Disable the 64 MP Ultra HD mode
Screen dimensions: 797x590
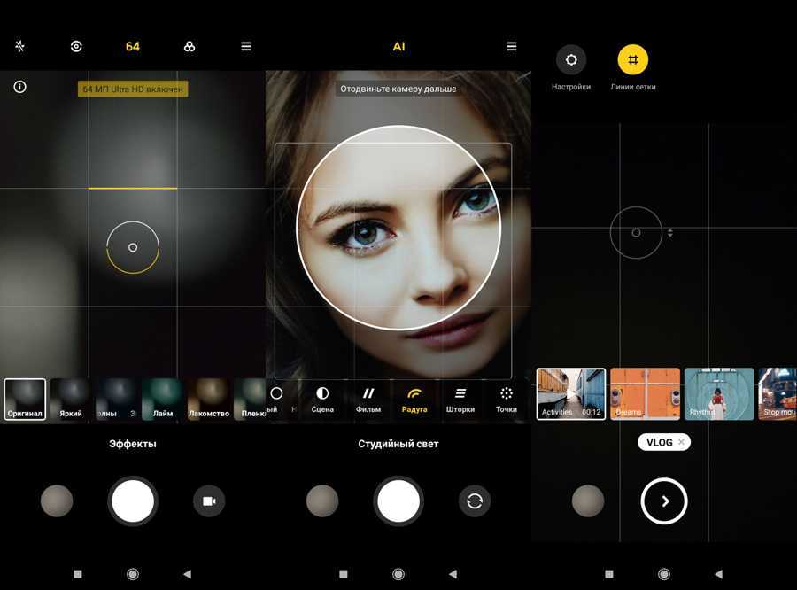(133, 46)
